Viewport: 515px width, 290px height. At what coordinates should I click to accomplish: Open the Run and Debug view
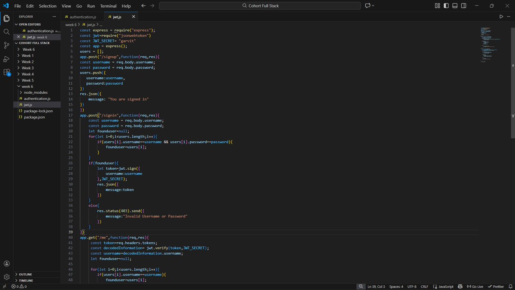tap(6, 59)
